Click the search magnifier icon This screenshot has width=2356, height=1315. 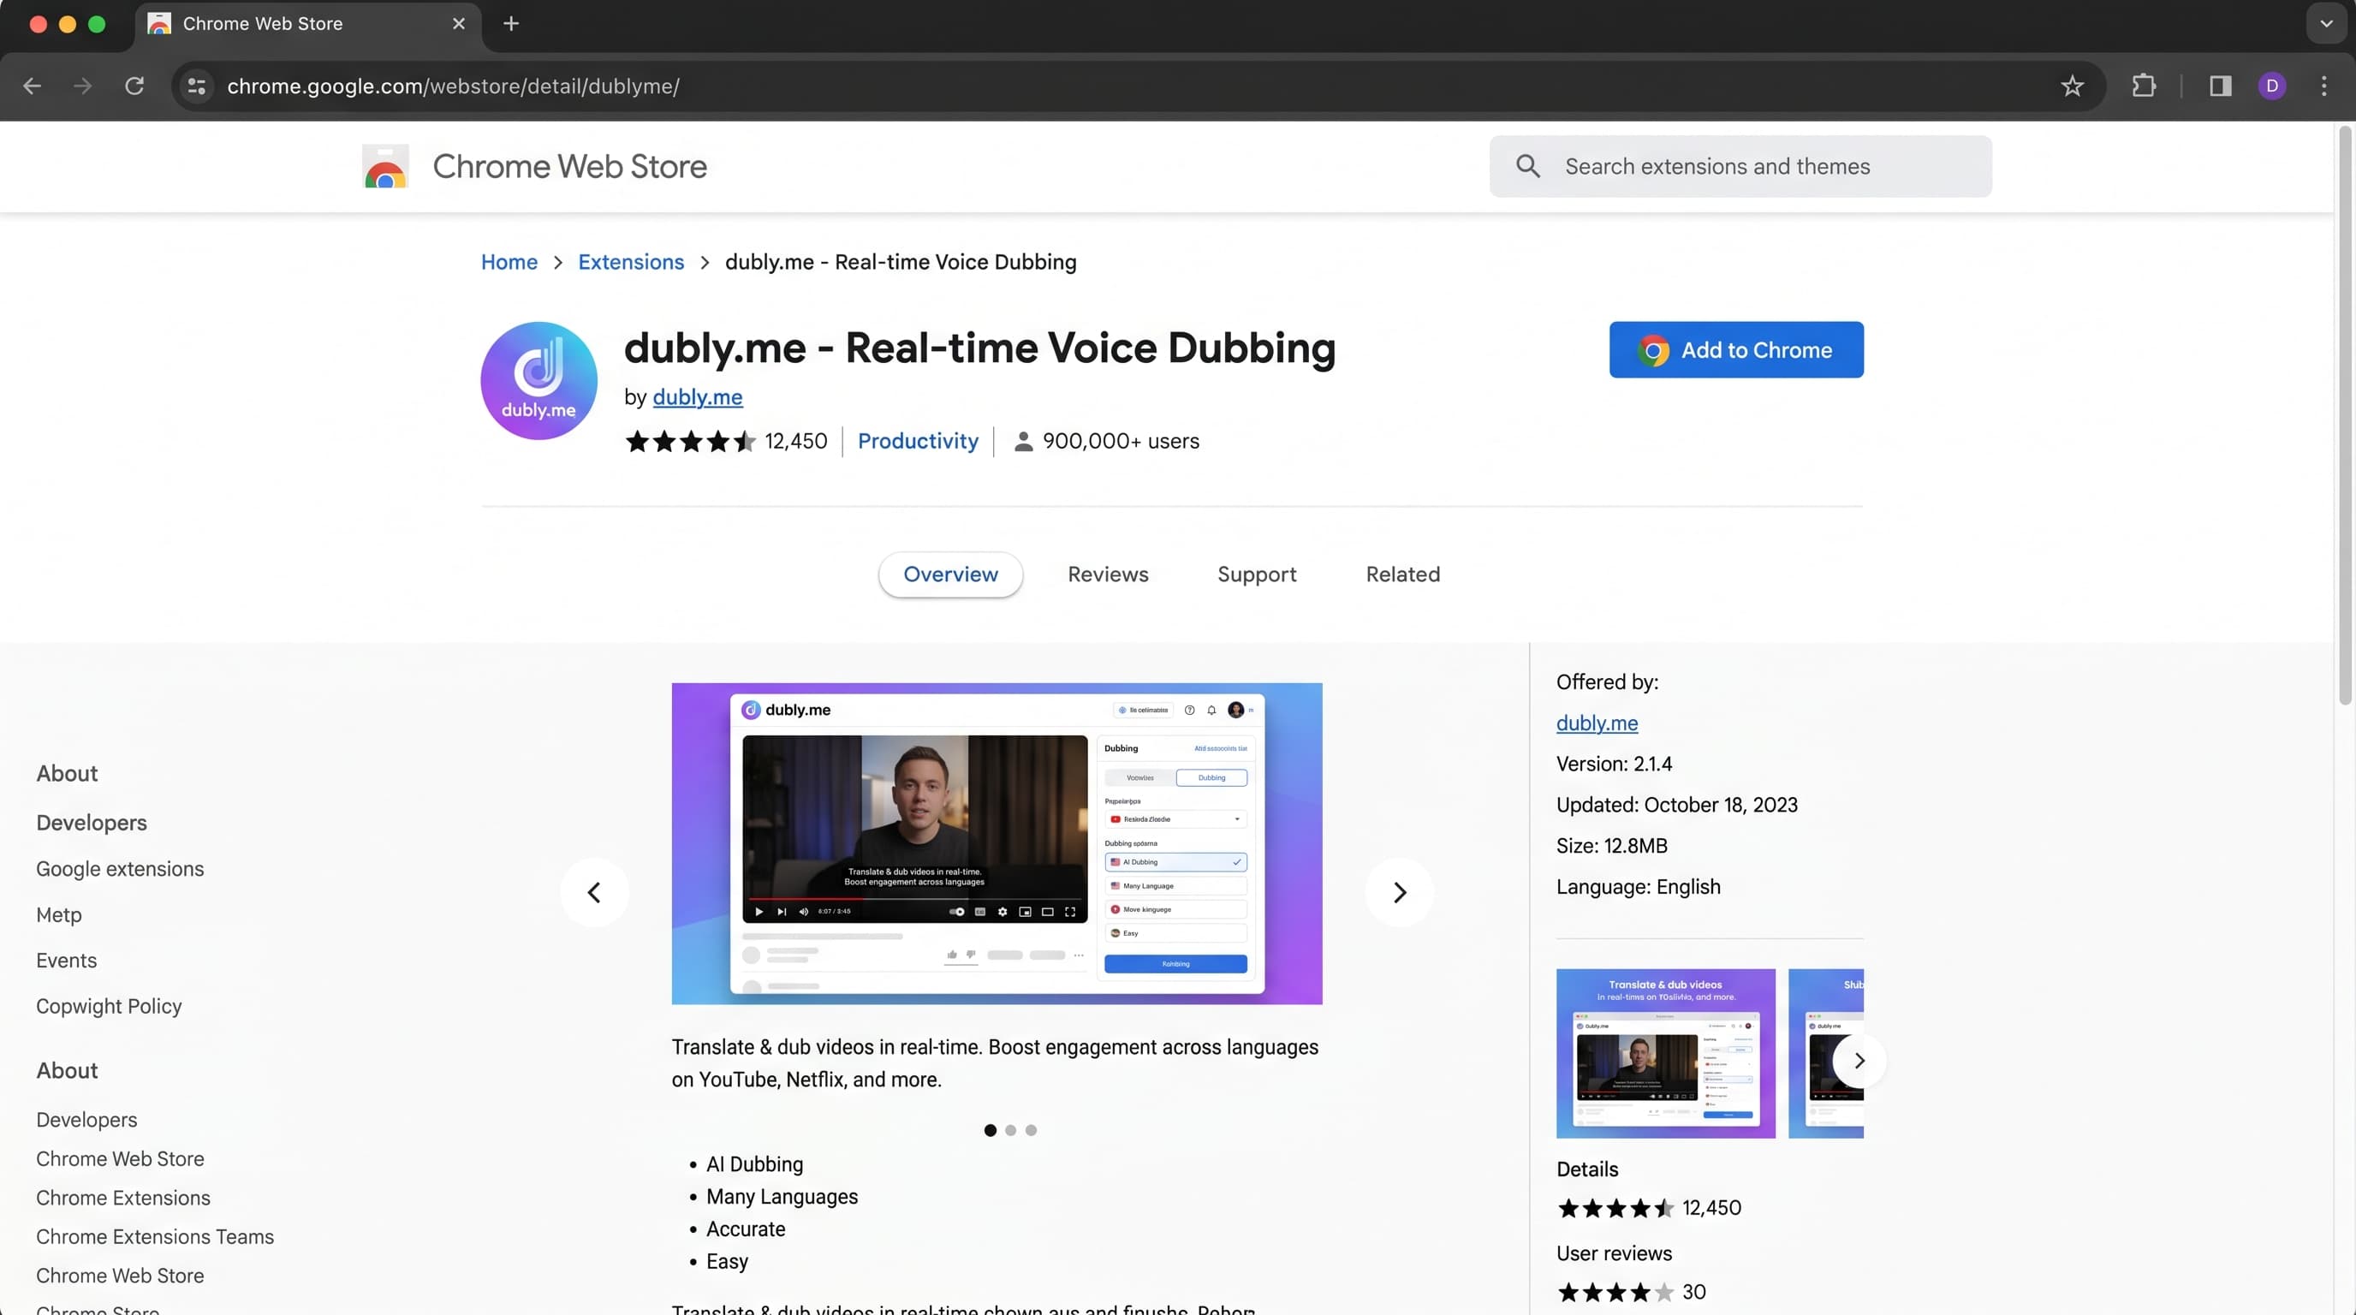pos(1527,166)
